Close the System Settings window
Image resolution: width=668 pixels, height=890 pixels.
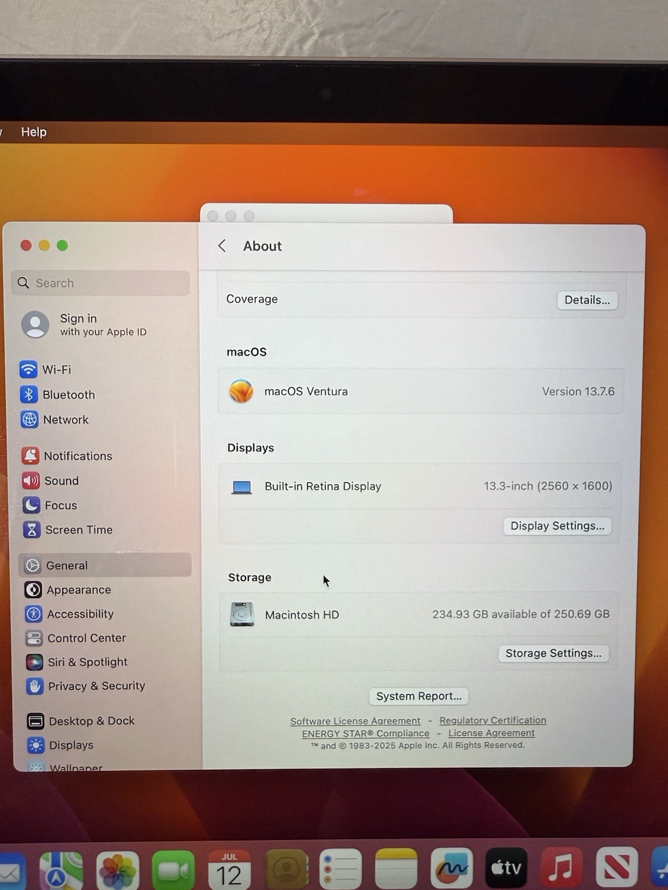pos(26,245)
